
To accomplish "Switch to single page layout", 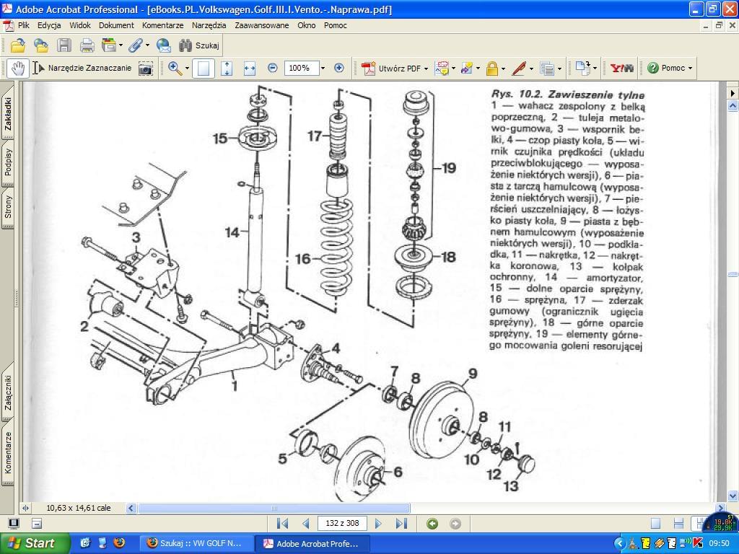I will (x=655, y=524).
